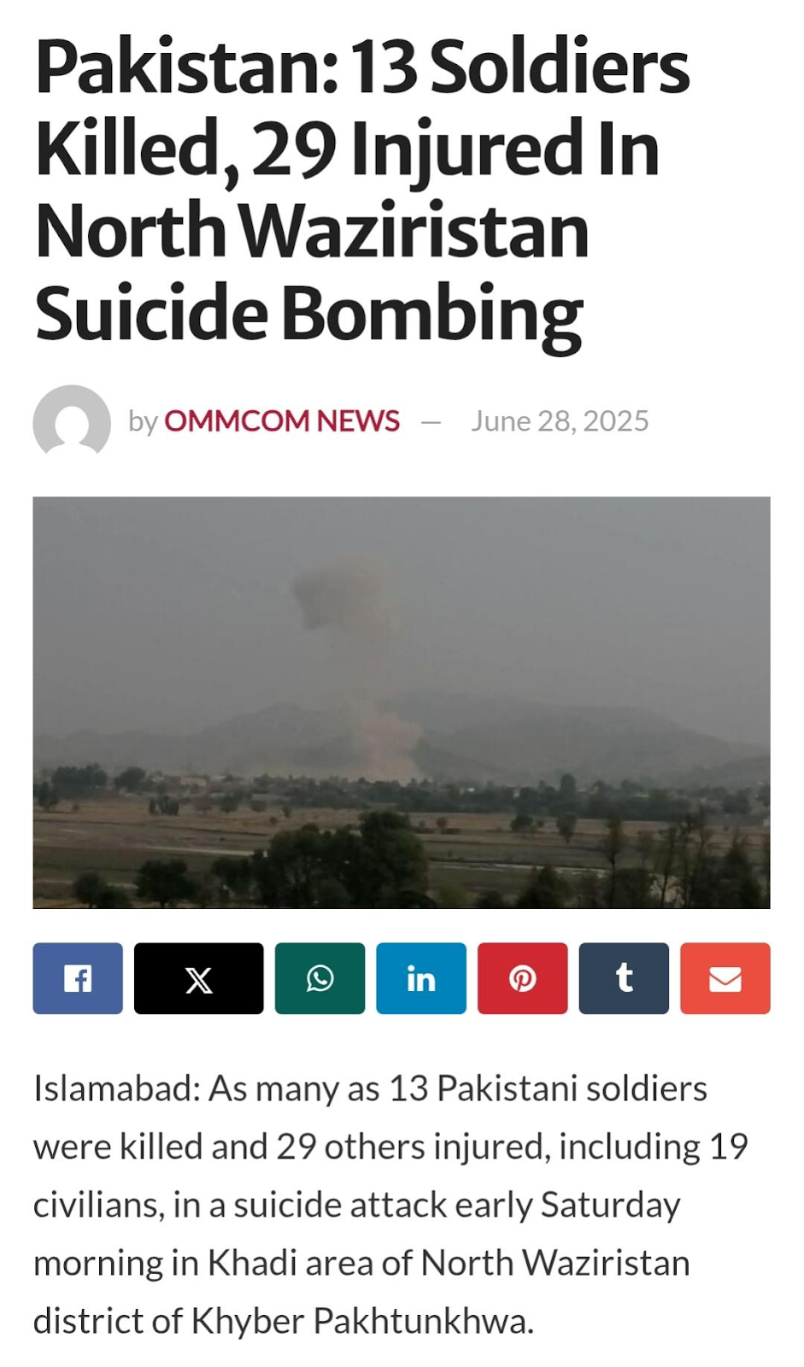804x1367 pixels.
Task: Share the article on LinkedIn
Action: (x=421, y=978)
